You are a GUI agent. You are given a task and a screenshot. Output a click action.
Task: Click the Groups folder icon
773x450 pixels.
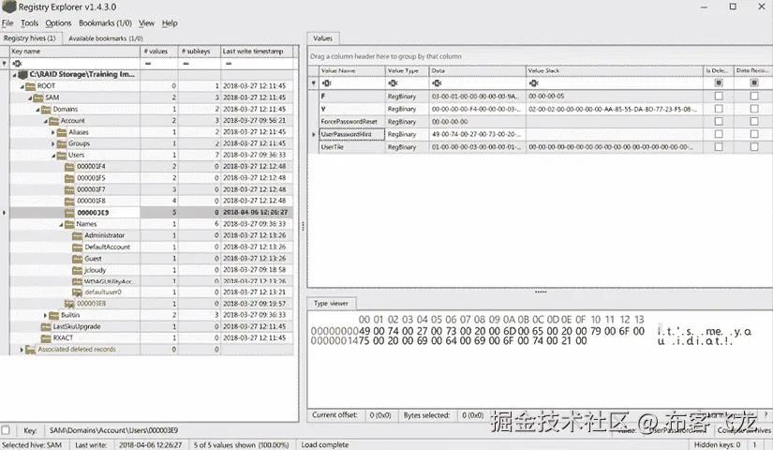pyautogui.click(x=62, y=143)
